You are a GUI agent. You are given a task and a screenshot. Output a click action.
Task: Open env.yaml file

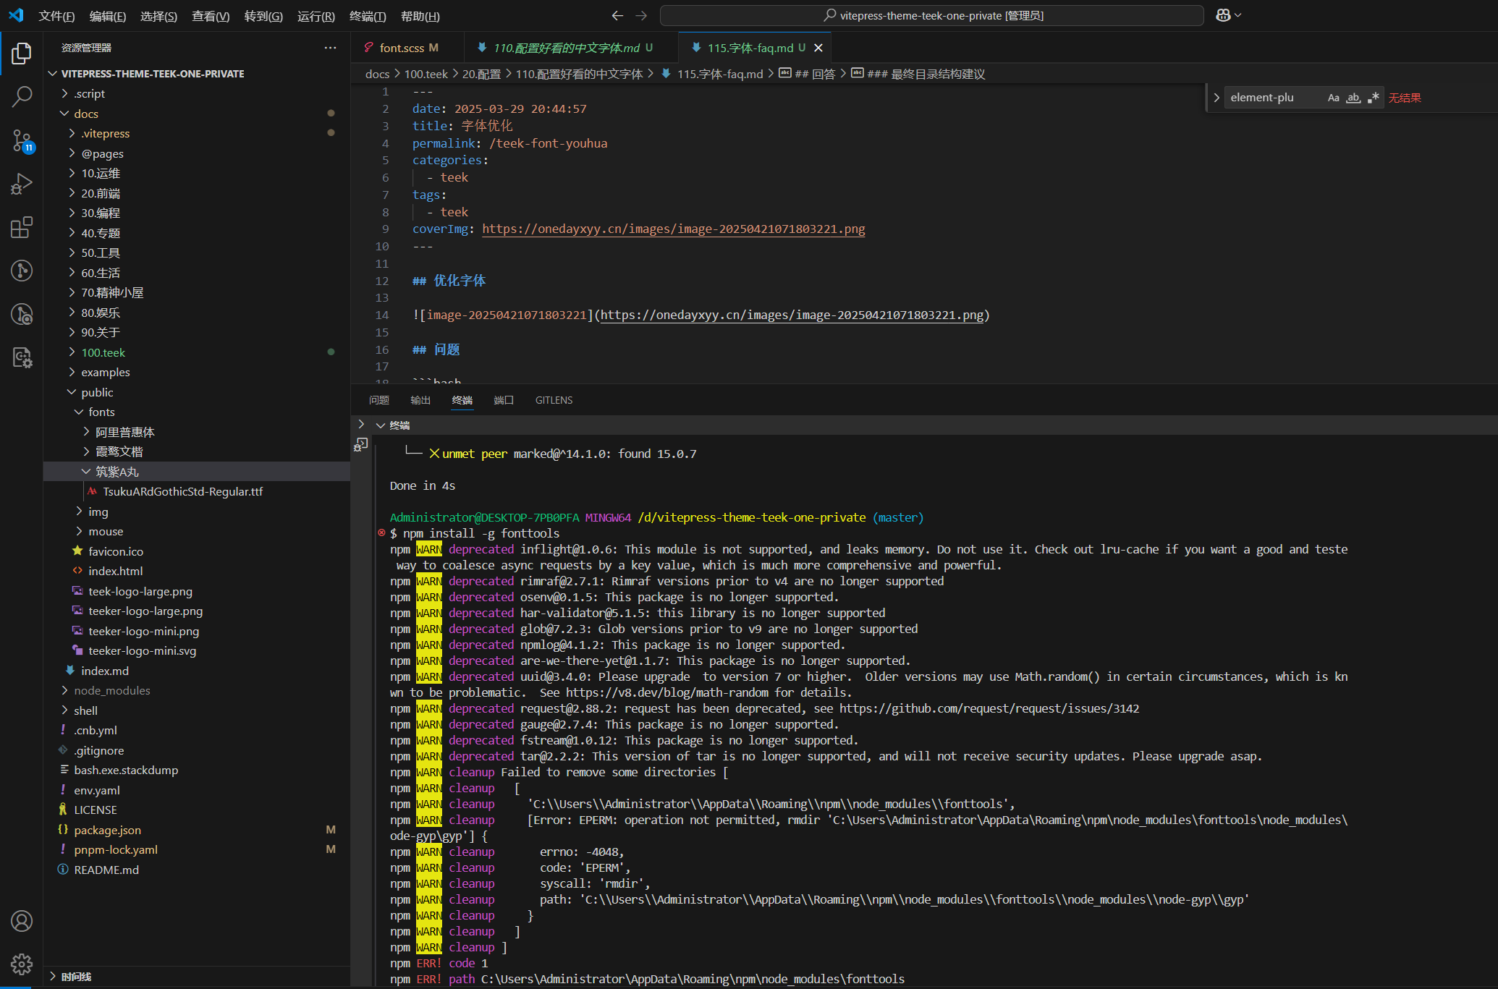coord(96,790)
